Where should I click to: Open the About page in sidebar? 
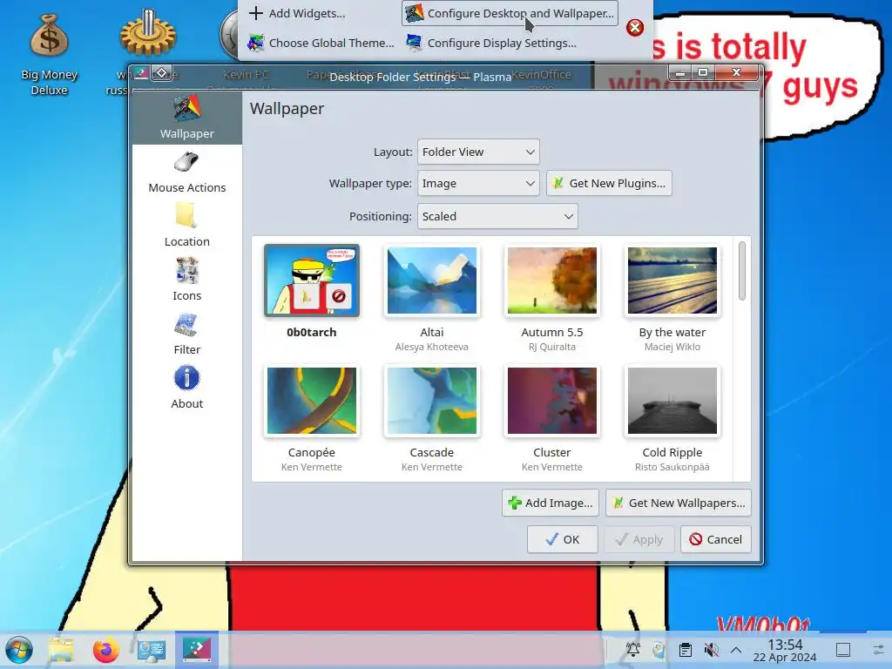(186, 388)
